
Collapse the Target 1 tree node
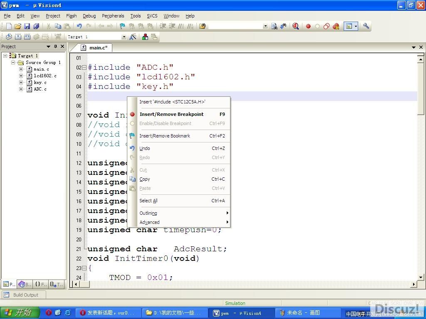[5, 56]
